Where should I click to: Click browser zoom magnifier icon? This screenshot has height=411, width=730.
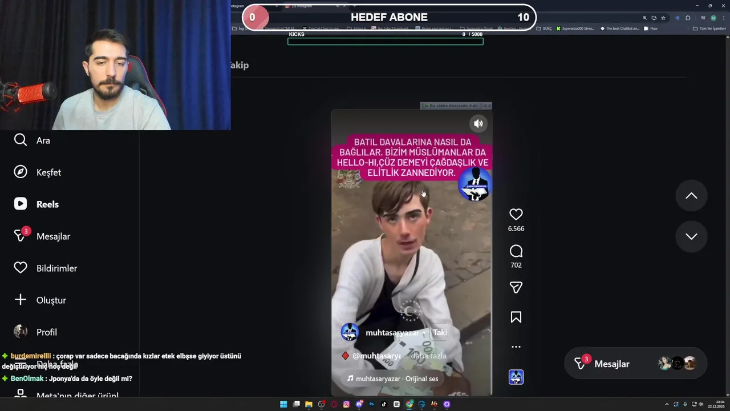645,18
